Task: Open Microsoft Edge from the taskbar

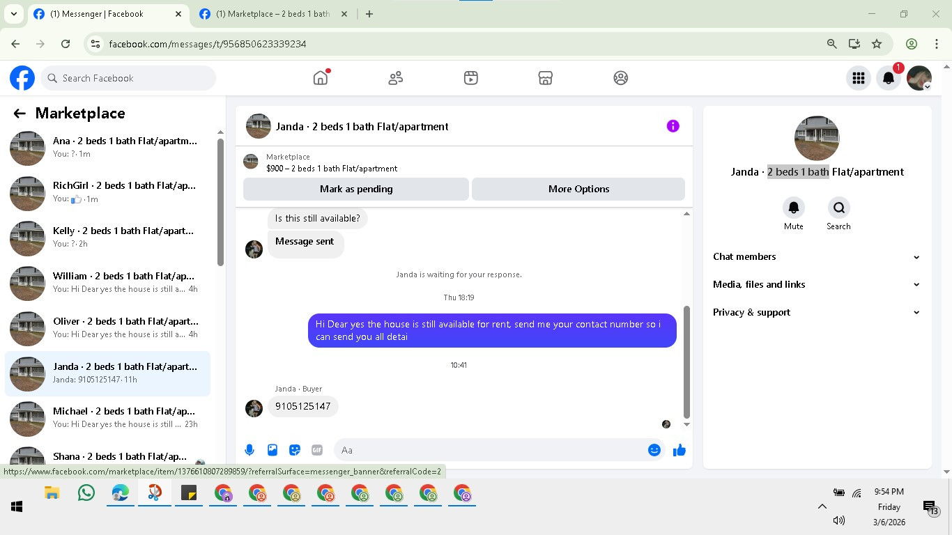Action: tap(121, 493)
